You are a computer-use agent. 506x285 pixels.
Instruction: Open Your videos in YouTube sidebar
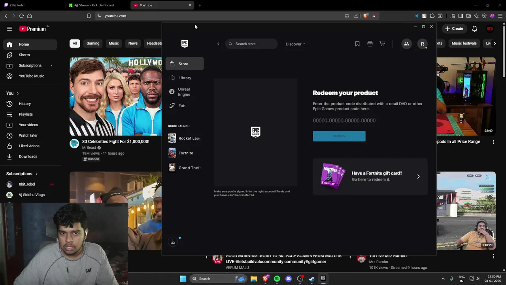tap(30, 125)
